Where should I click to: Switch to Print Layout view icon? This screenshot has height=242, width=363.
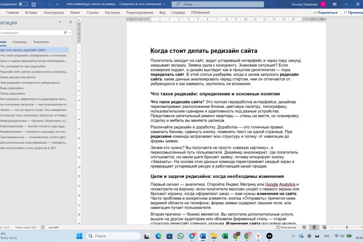(314, 227)
